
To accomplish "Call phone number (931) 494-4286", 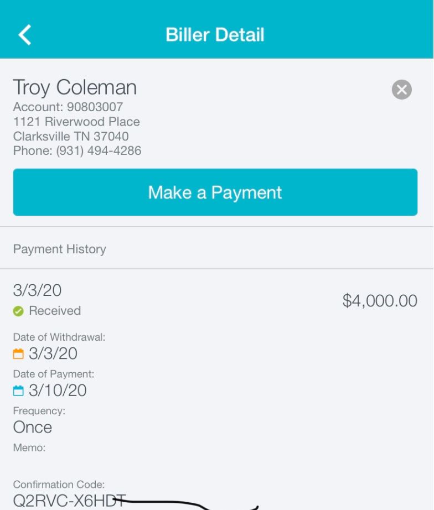I will [99, 150].
